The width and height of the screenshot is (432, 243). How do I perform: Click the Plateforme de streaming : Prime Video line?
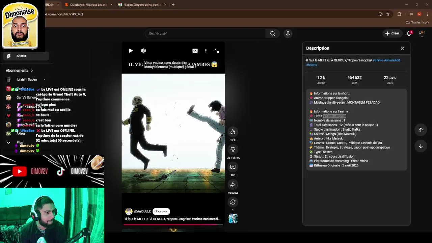[x=339, y=161]
